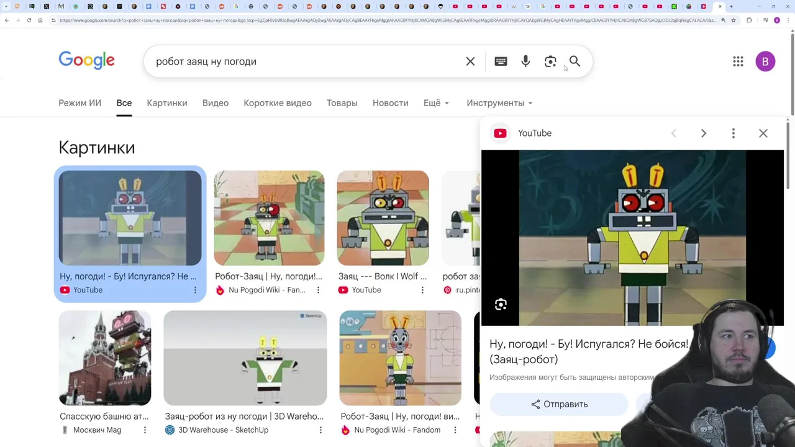Open 'Заяц-робот из ну погоди | 3D Wareho...' link
Viewport: 795px width, 447px height.
pos(244,417)
